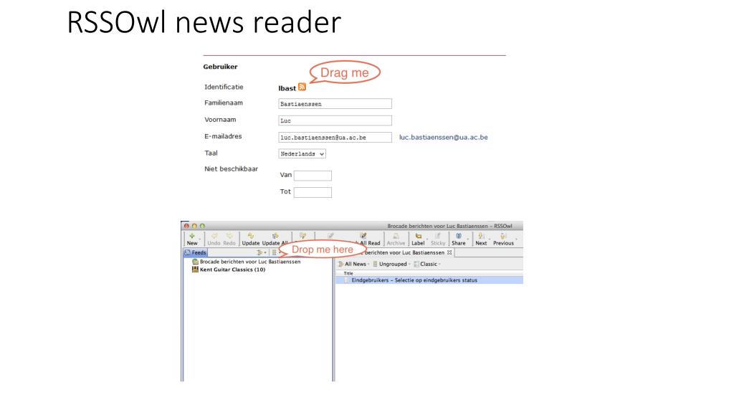Image resolution: width=734 pixels, height=413 pixels.
Task: Open the All News filter dropdown
Action: tap(354, 264)
